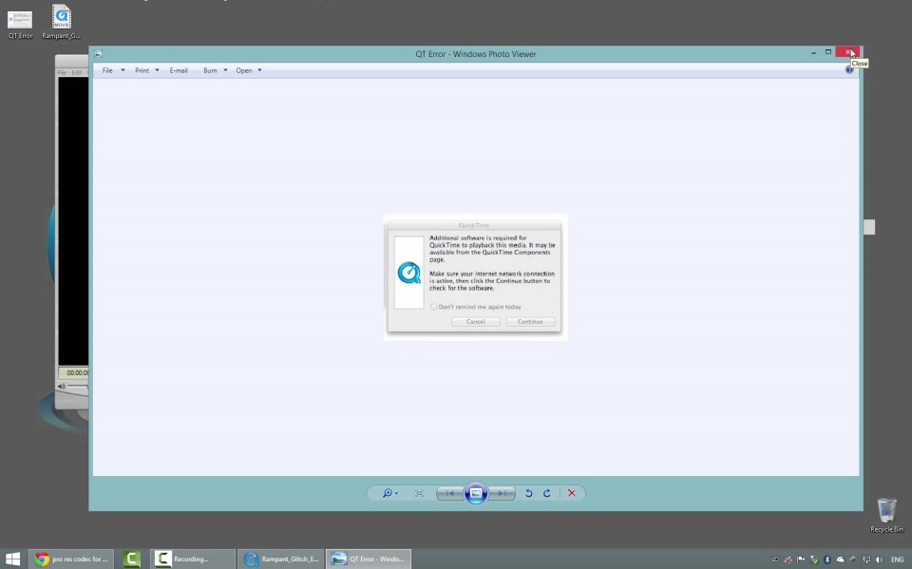This screenshot has width=912, height=569.
Task: Expand the Open menu
Action: [249, 70]
